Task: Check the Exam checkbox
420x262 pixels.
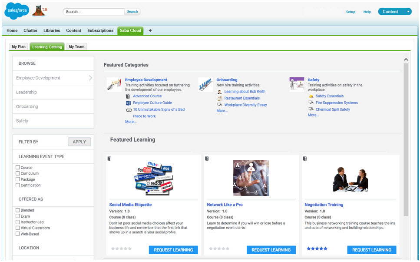Action: coord(18,216)
